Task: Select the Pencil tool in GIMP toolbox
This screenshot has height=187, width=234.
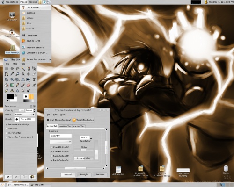Action: (x=17, y=85)
